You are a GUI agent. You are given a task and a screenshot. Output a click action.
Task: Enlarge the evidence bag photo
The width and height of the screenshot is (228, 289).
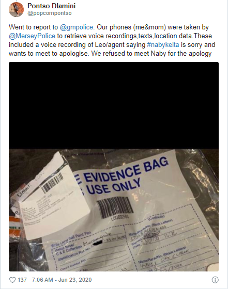[114, 167]
